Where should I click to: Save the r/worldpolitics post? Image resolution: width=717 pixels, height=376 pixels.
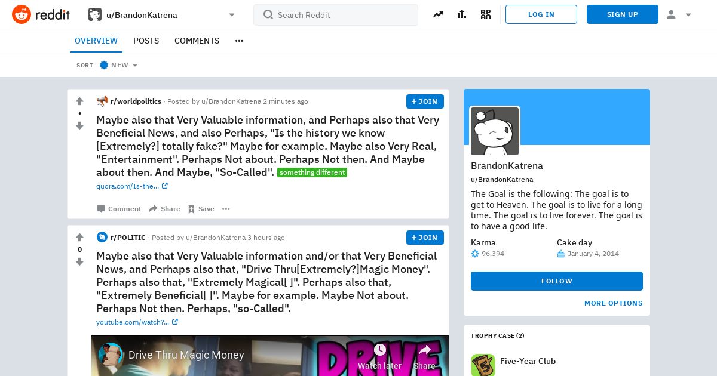click(x=201, y=209)
